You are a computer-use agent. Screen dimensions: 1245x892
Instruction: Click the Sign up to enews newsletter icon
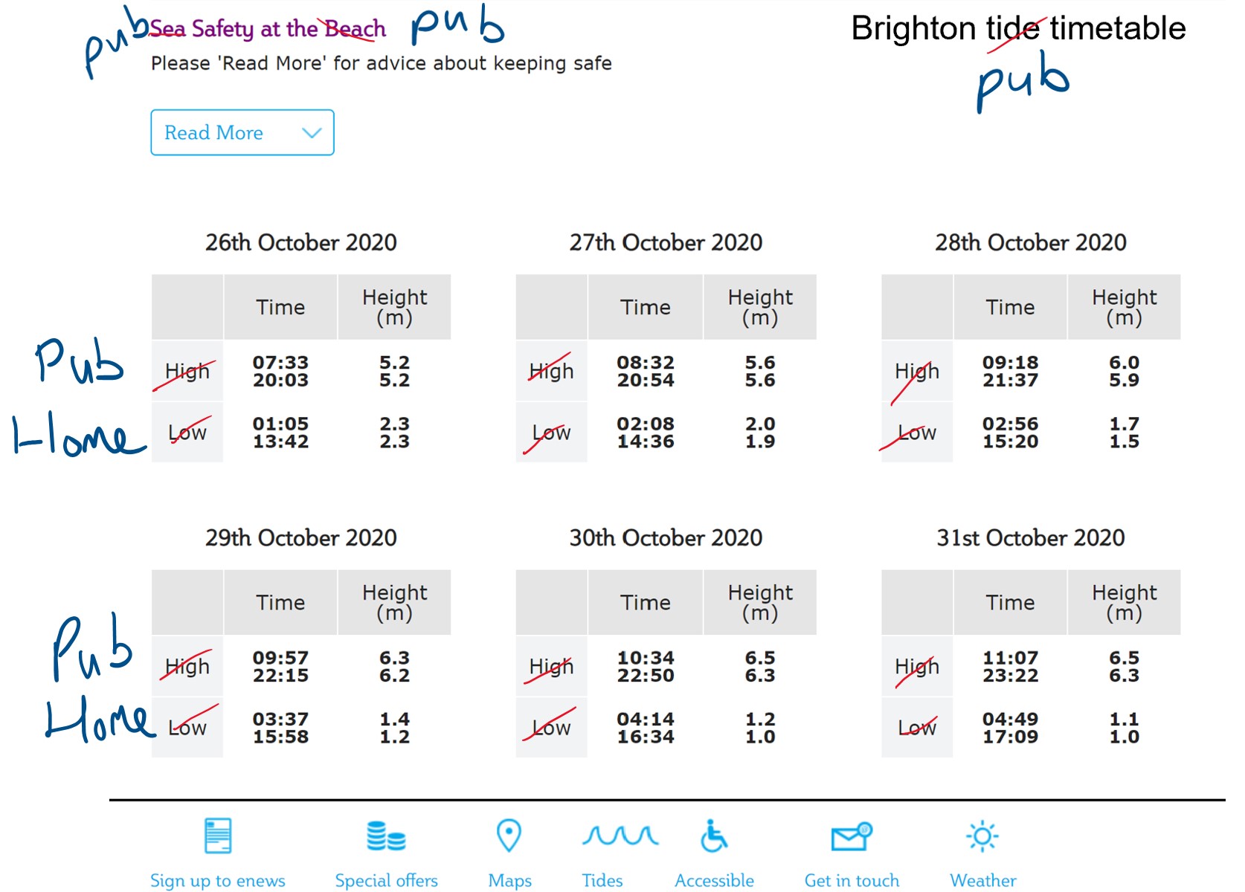[218, 836]
